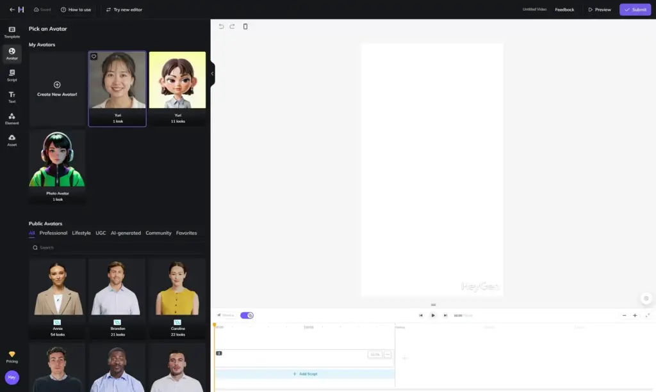Collapse the avatar side panel

click(x=213, y=74)
